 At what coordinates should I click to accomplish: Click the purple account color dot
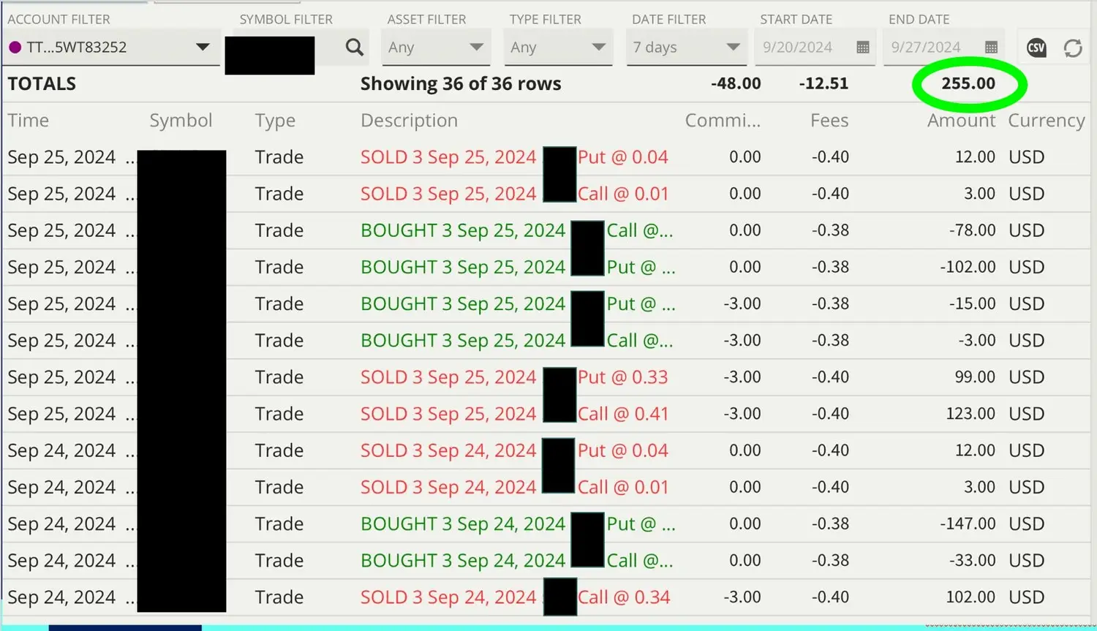tap(15, 48)
